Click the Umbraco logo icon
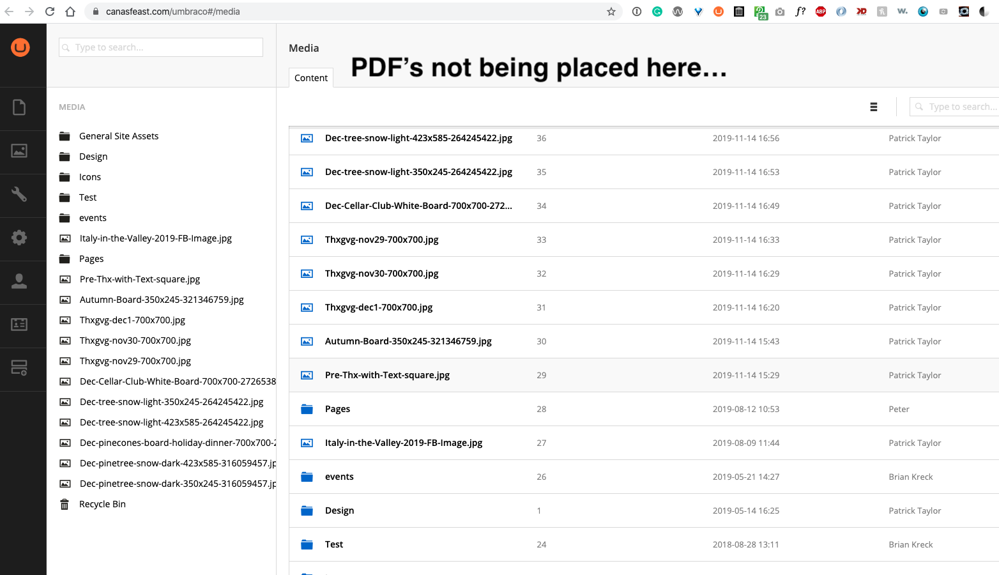The height and width of the screenshot is (575, 999). (x=20, y=47)
